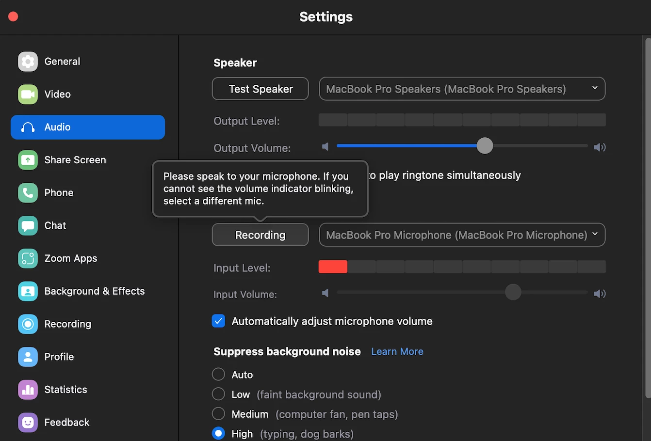The height and width of the screenshot is (441, 651).
Task: Click the 'Please speak to your microphone' tooltip
Action: pyautogui.click(x=260, y=189)
